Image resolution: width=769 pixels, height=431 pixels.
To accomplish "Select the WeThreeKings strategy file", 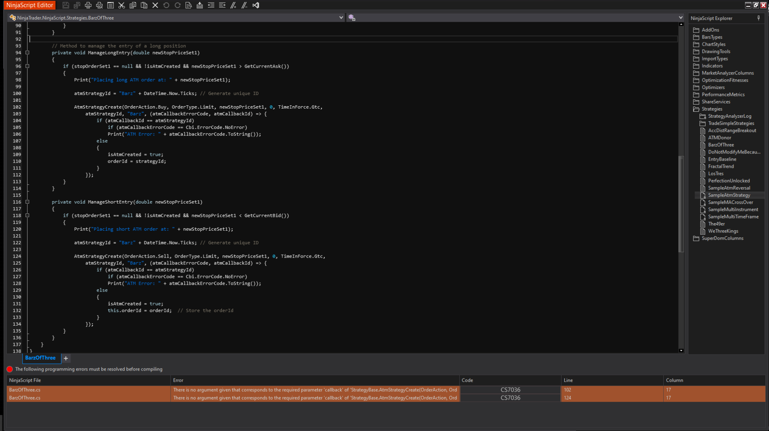I will pyautogui.click(x=723, y=231).
